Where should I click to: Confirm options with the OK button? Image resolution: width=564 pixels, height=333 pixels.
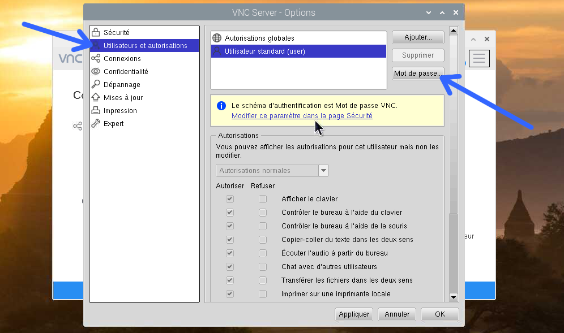coord(440,314)
